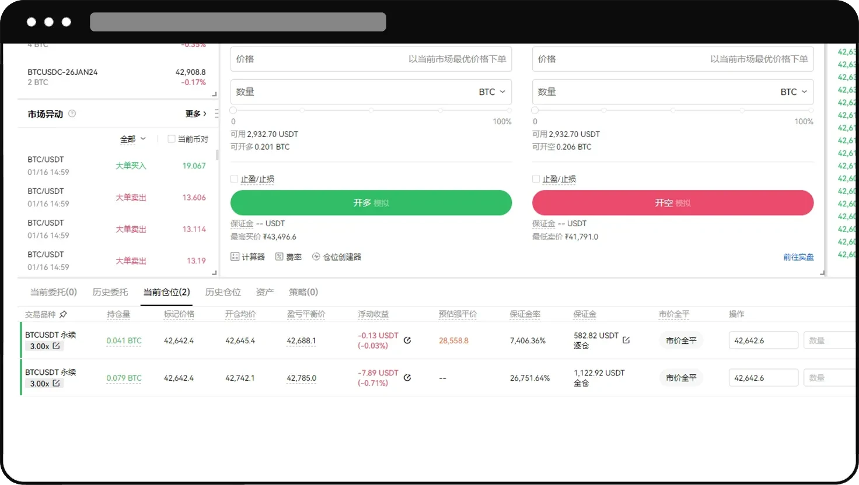Check the 当前币对 filter box

(x=172, y=139)
